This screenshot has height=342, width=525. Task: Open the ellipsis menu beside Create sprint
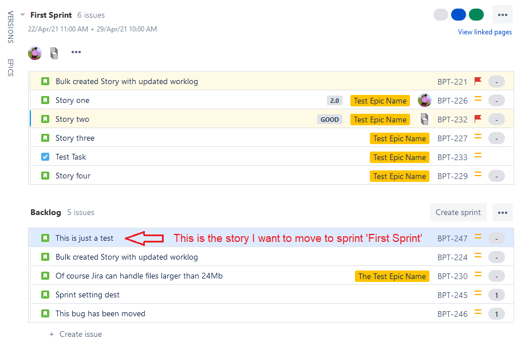[502, 212]
